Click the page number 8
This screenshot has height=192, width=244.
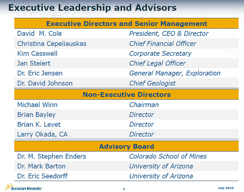pyautogui.click(x=124, y=189)
